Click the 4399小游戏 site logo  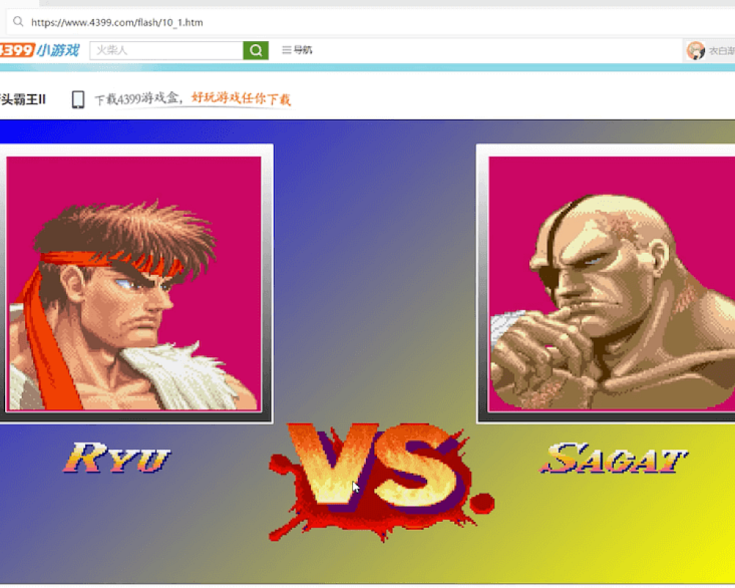click(x=40, y=50)
